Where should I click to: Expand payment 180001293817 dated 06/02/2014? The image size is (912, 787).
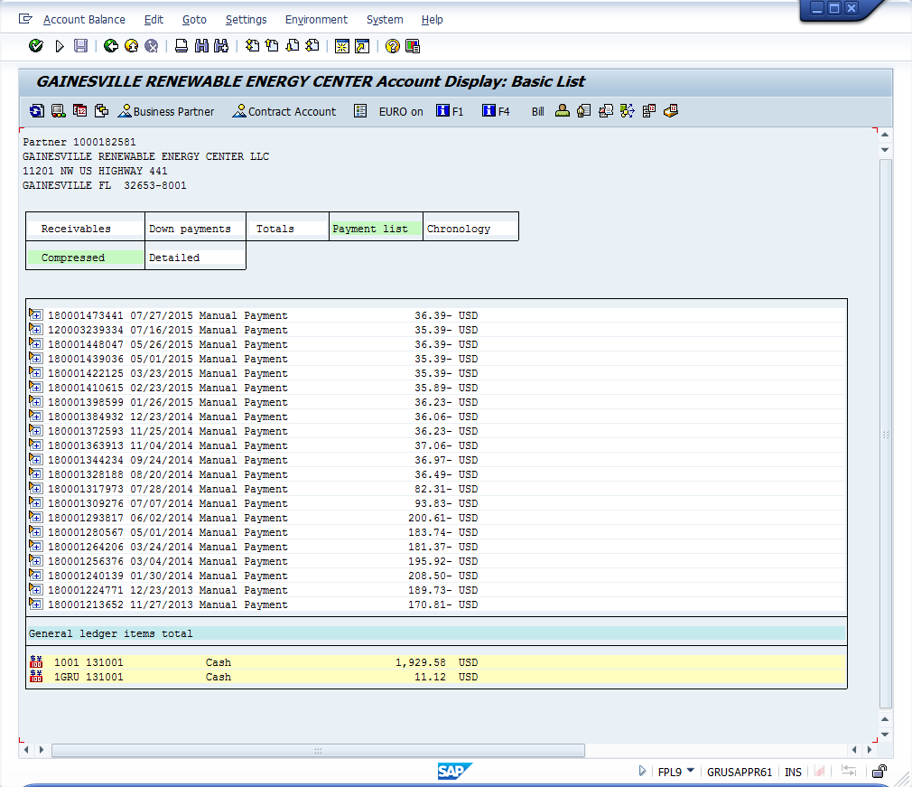click(x=36, y=518)
